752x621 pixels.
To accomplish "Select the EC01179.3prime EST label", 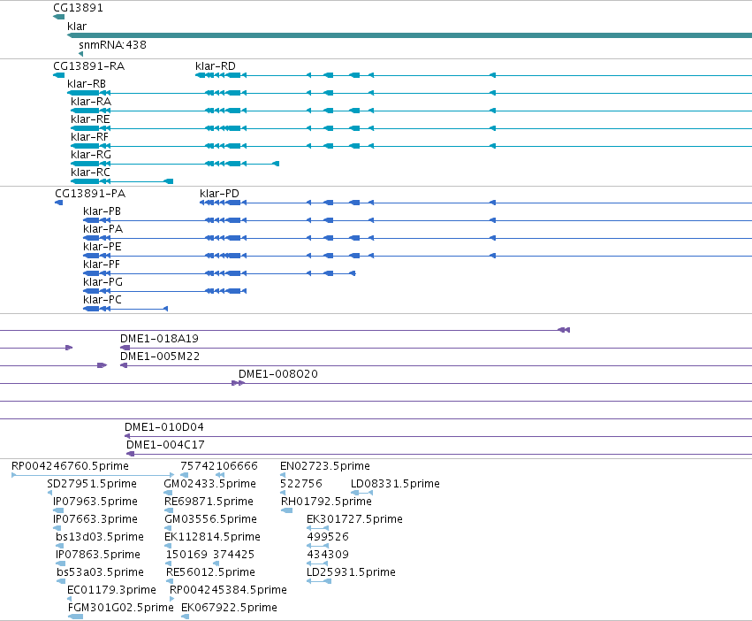I will (111, 590).
